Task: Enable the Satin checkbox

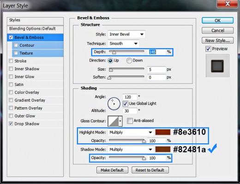Action: 11,85
